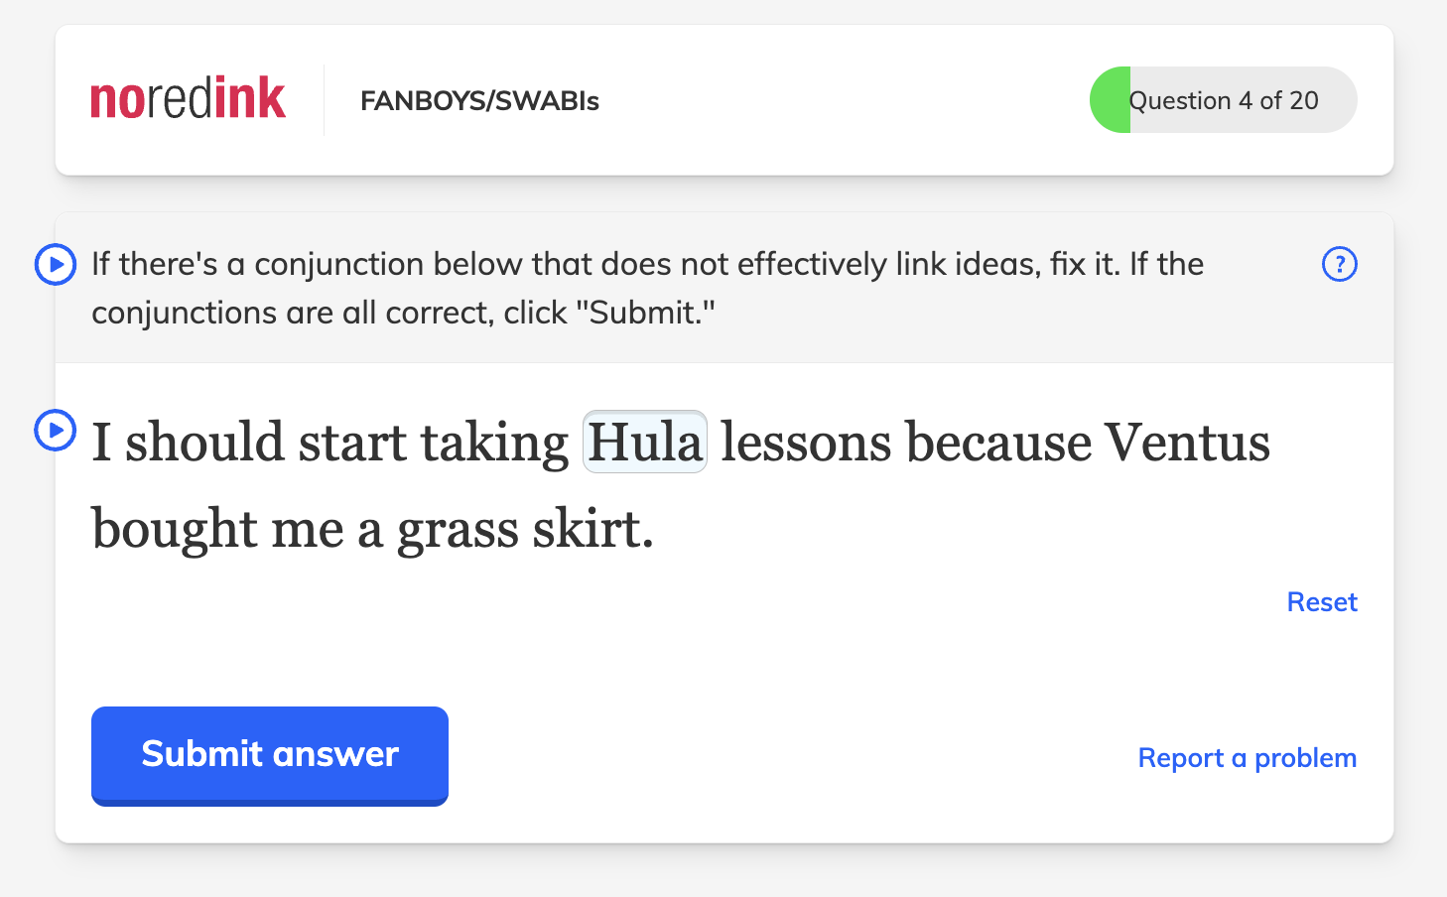Click the Question 4 of 20 progress bar
This screenshot has height=897, width=1447.
pos(1223,100)
